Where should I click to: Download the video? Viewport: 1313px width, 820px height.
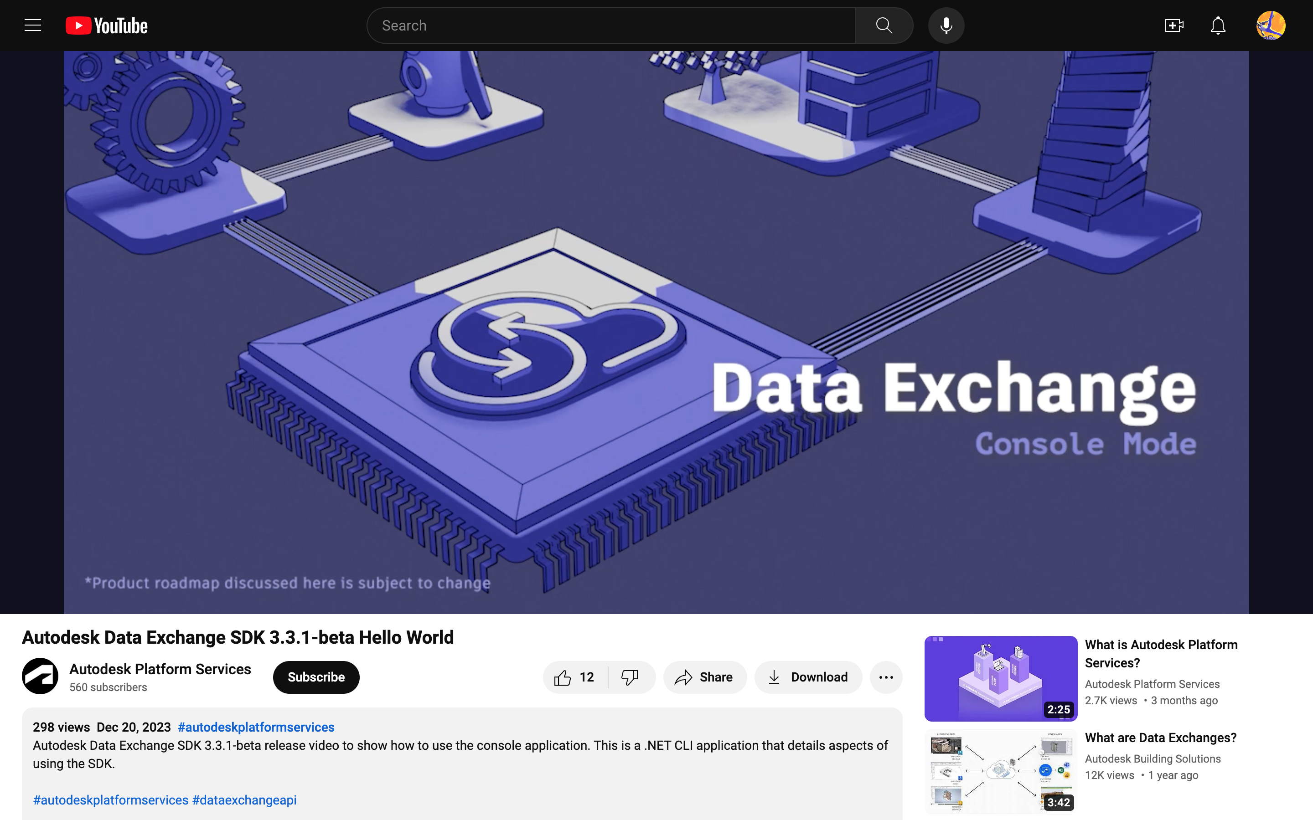coord(808,677)
